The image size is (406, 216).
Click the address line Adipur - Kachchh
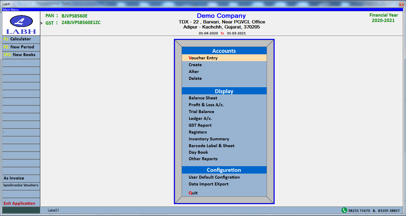pos(222,27)
